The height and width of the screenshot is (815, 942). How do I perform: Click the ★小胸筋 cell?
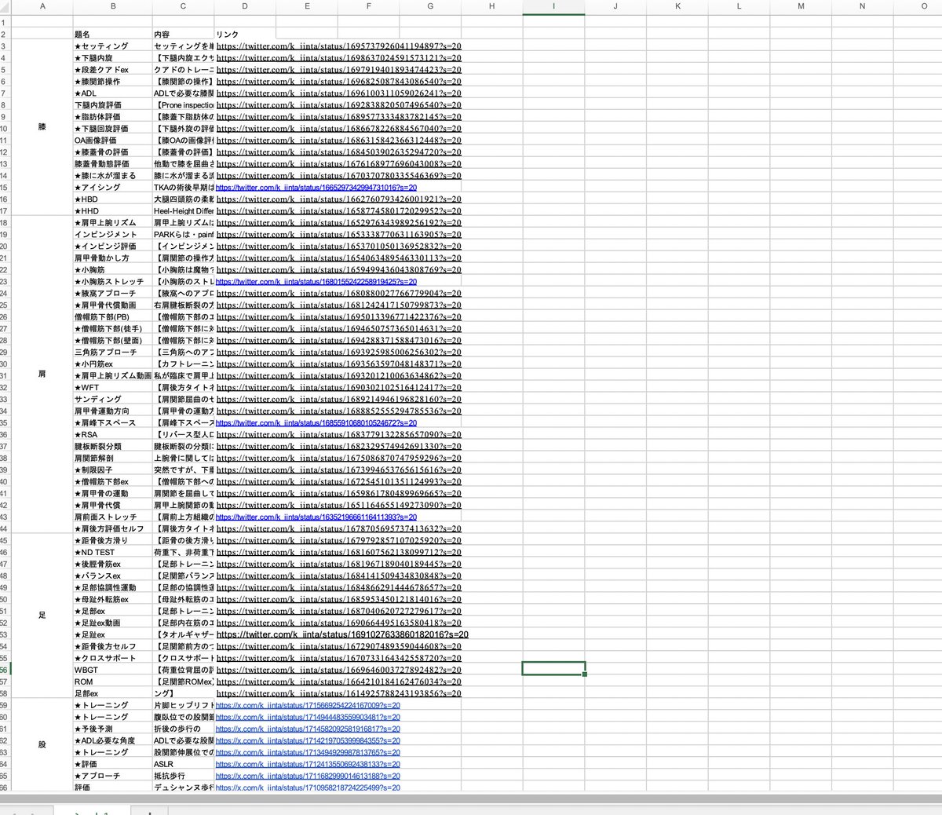click(113, 270)
